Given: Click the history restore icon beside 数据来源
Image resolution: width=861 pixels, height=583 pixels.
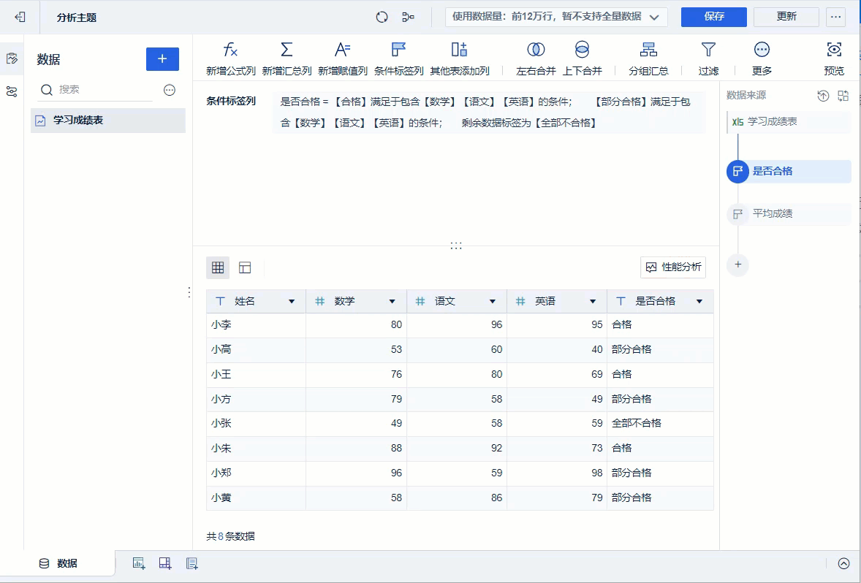Looking at the screenshot, I should [x=822, y=96].
